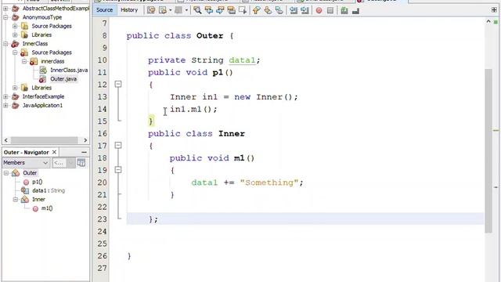Select Outer class in Navigator
The width and height of the screenshot is (501, 282).
coord(30,173)
